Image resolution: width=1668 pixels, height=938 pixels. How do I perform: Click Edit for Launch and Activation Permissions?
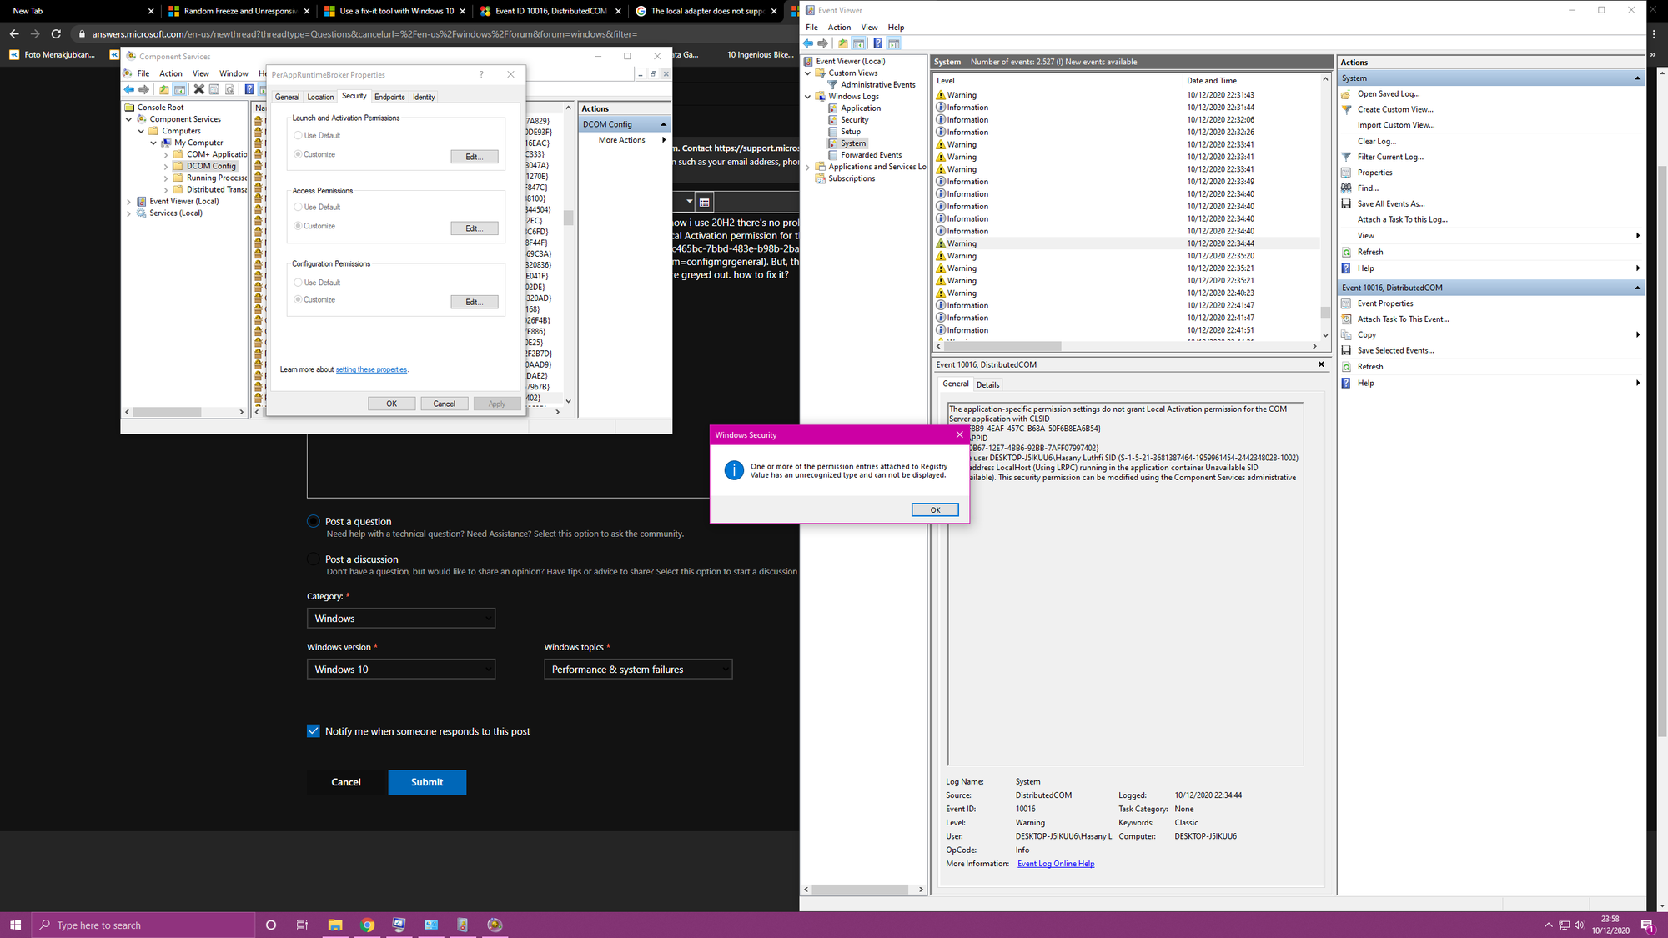475,157
